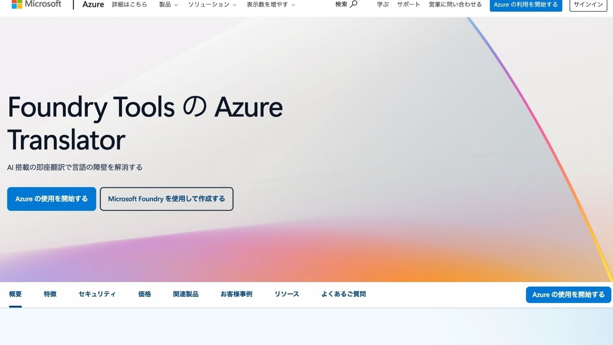Select the 関連製品 tab
The height and width of the screenshot is (345, 613).
point(186,294)
